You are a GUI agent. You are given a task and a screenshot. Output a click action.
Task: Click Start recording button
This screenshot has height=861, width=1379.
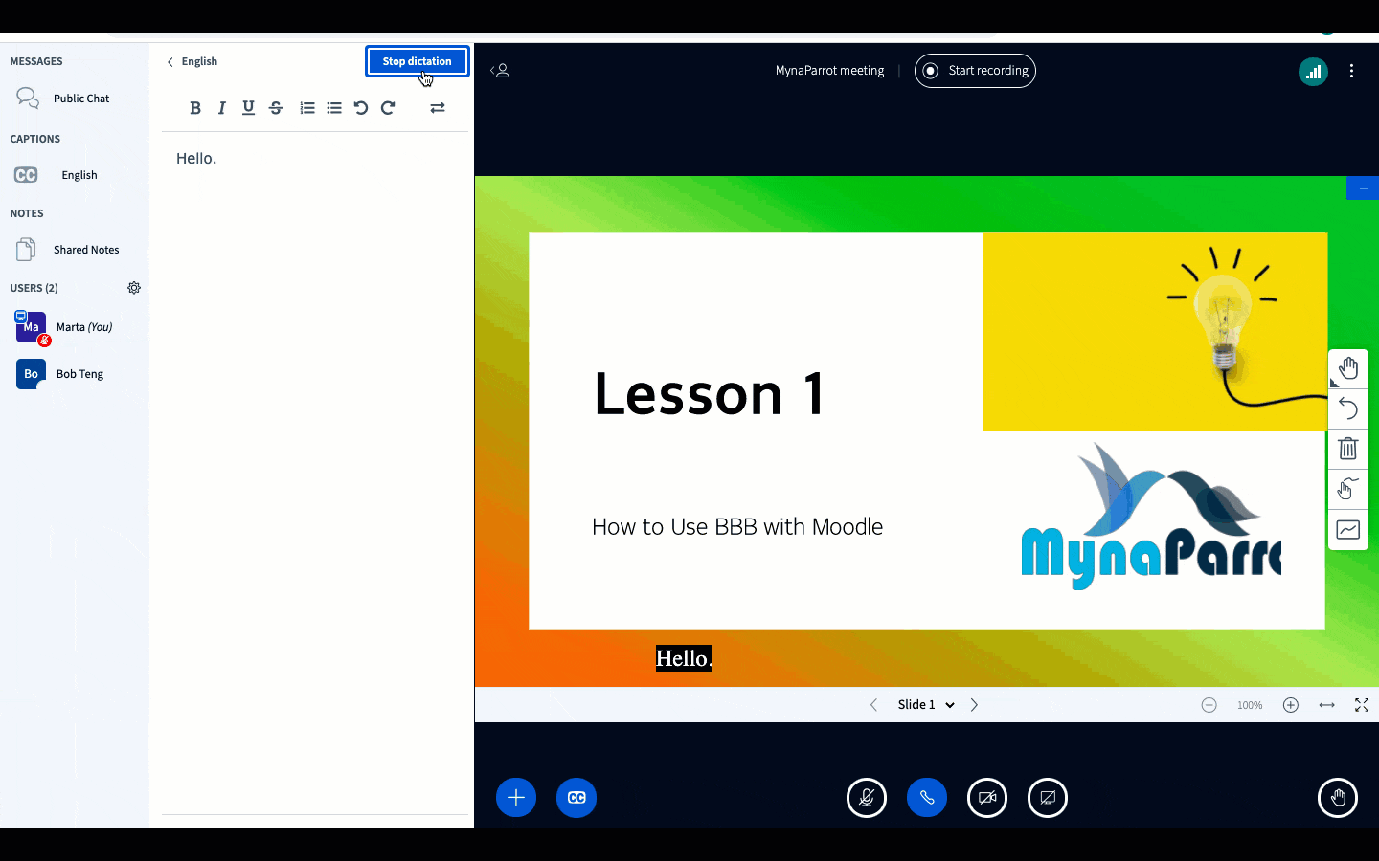click(975, 71)
